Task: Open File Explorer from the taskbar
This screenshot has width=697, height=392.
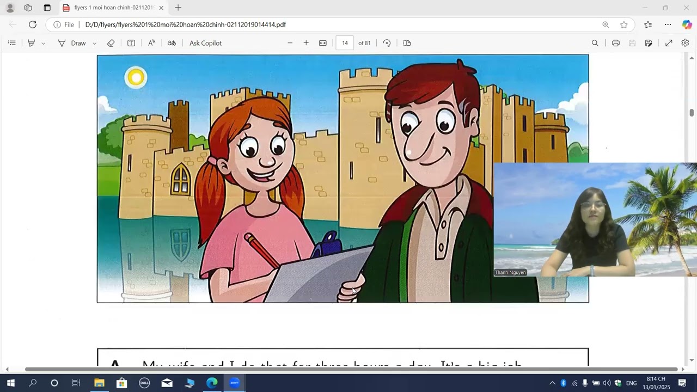Action: (99, 383)
